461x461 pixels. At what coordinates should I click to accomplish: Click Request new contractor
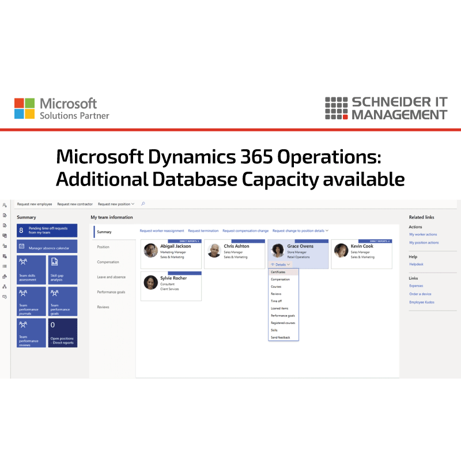[x=75, y=204]
